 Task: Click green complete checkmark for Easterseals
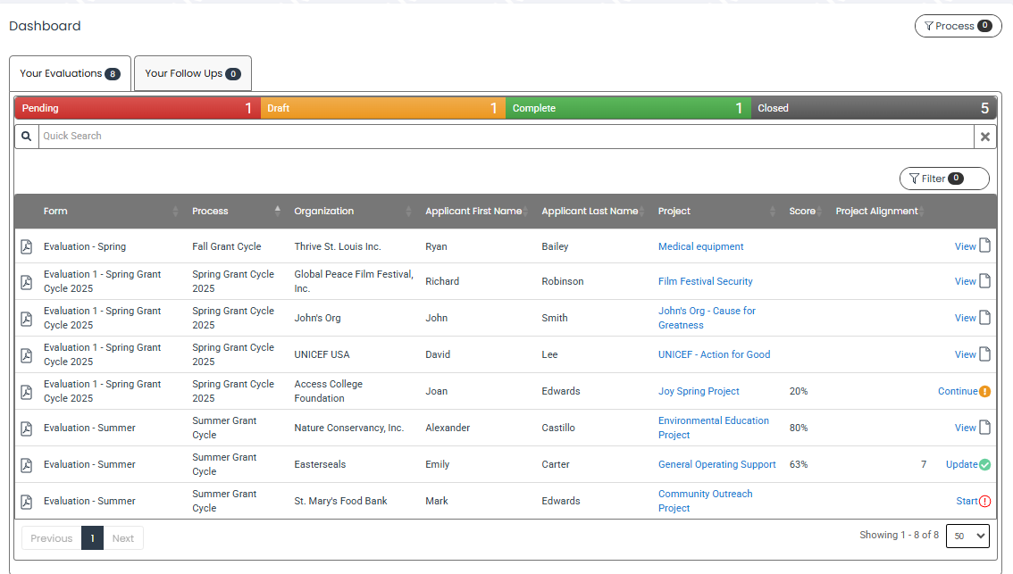[x=984, y=464]
